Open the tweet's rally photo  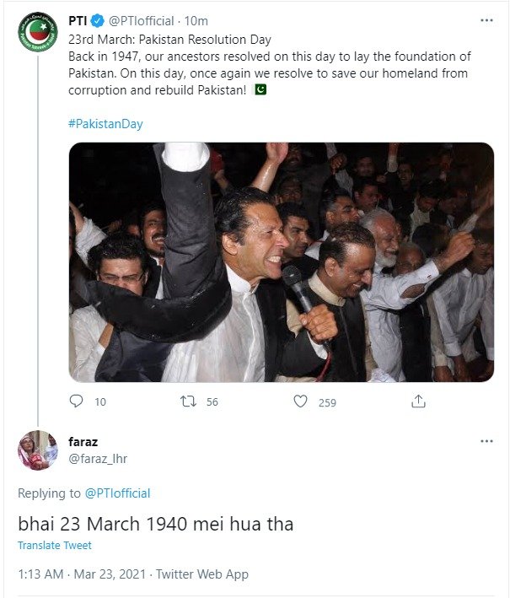(x=281, y=261)
